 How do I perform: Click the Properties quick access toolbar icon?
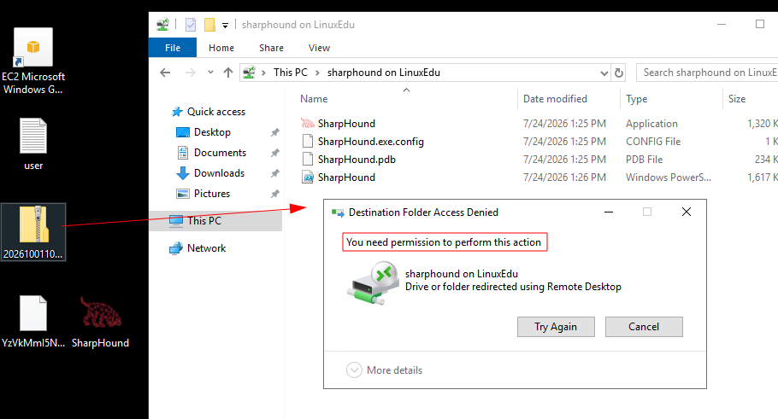click(191, 24)
